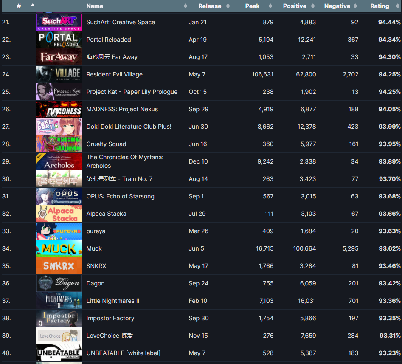Open Impostor Factory game thumbnail
Image resolution: width=402 pixels, height=364 pixels.
(59, 318)
